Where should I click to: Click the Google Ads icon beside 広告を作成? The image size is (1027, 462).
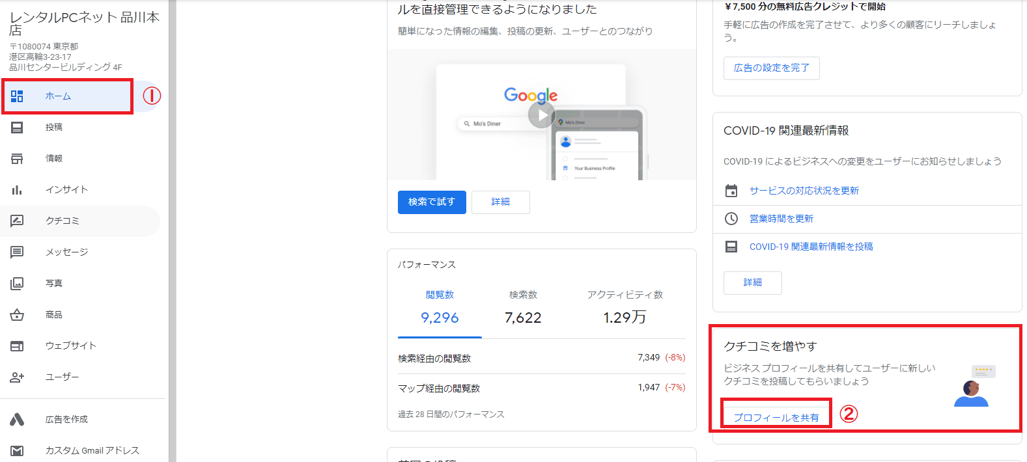[x=17, y=420]
